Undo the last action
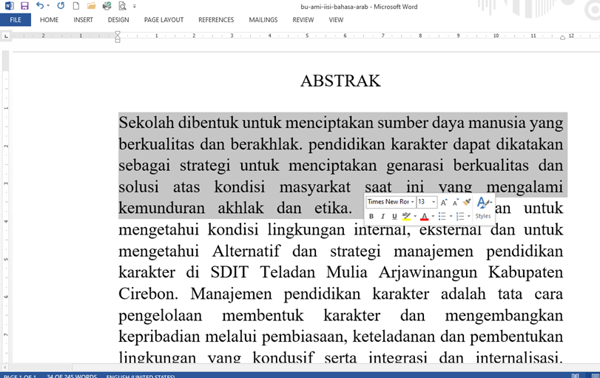Screen dimensions: 600x378 (40, 6)
